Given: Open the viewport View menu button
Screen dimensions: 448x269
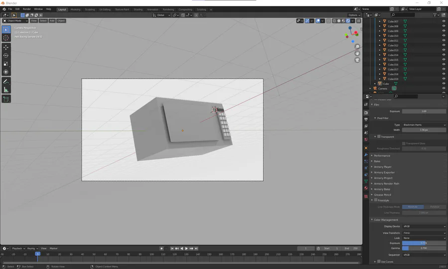Looking at the screenshot, I should 34,21.
